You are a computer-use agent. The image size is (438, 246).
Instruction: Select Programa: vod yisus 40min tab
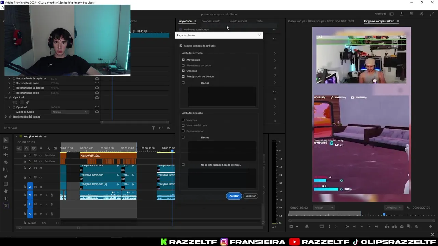[379, 21]
